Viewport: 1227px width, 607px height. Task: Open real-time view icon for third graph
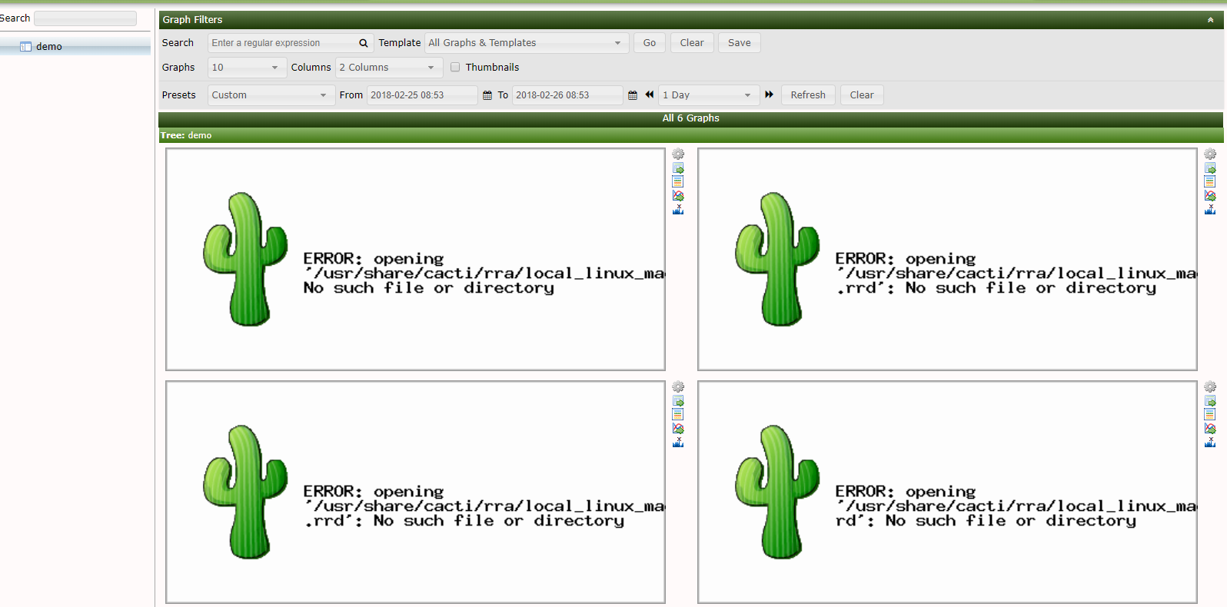[678, 429]
